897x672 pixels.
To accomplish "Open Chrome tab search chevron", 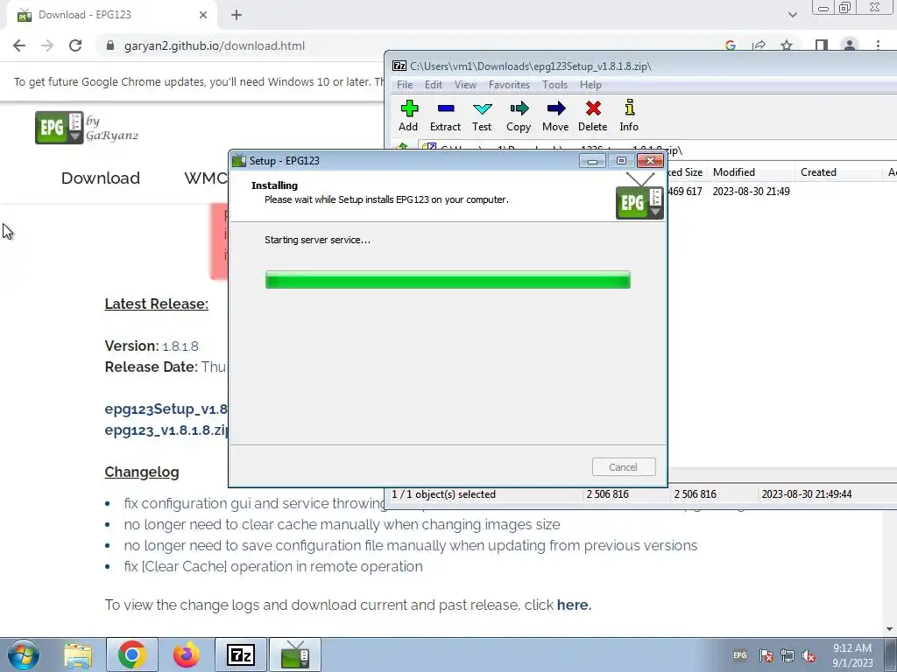I will [x=792, y=15].
